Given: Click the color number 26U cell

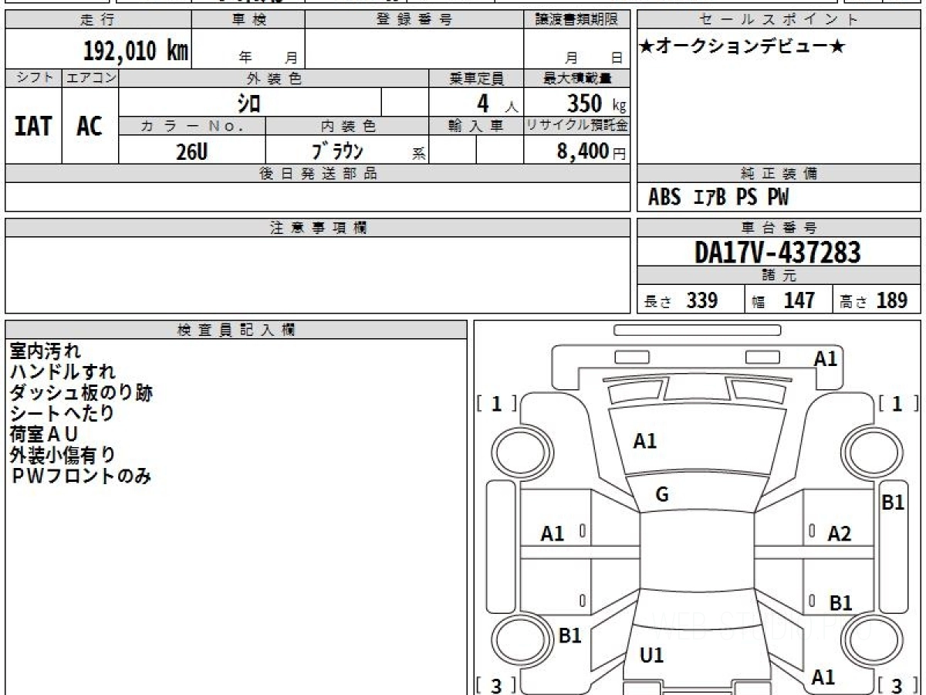Looking at the screenshot, I should coord(191,152).
